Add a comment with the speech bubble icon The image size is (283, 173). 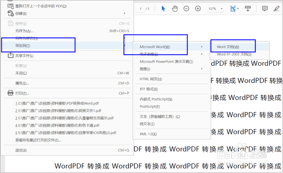(x=265, y=9)
